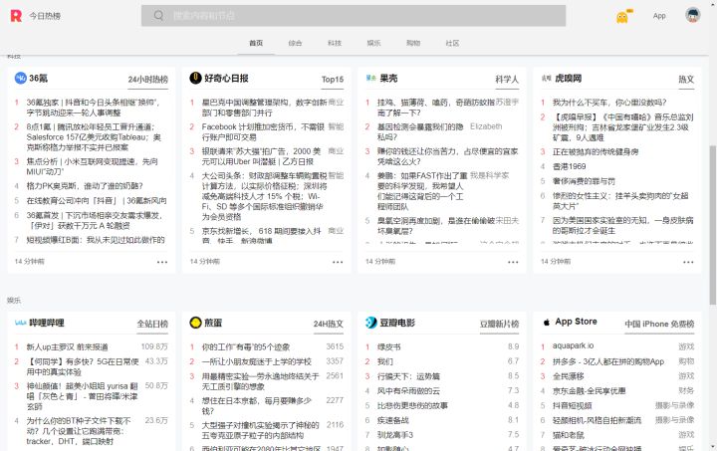Open the yellow ghost icon in header

622,17
